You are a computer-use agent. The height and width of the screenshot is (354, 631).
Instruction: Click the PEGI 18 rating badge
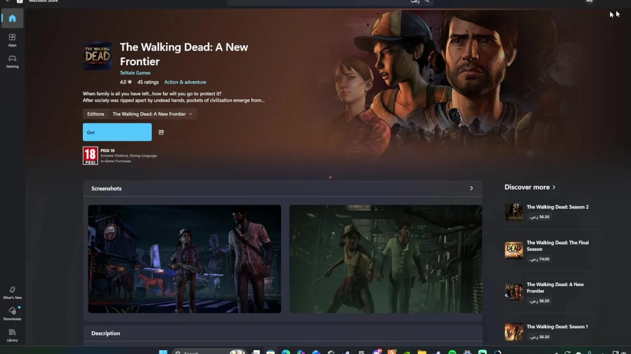(90, 155)
